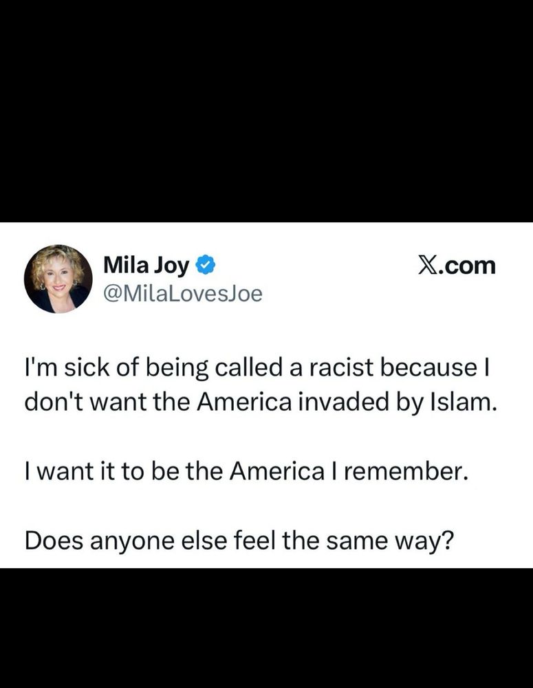Click the X logo beside .com
The image size is (533, 688).
click(427, 266)
